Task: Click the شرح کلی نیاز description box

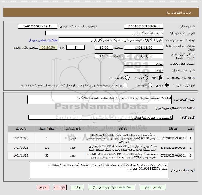Action: 99,99
